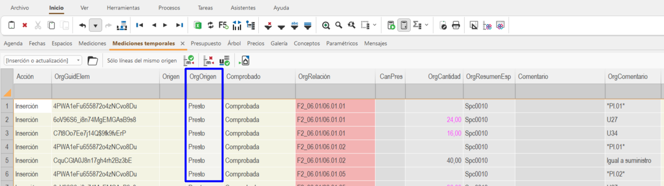The width and height of the screenshot is (664, 186).
Task: Click the Redo arrow icon
Action: (x=108, y=25)
